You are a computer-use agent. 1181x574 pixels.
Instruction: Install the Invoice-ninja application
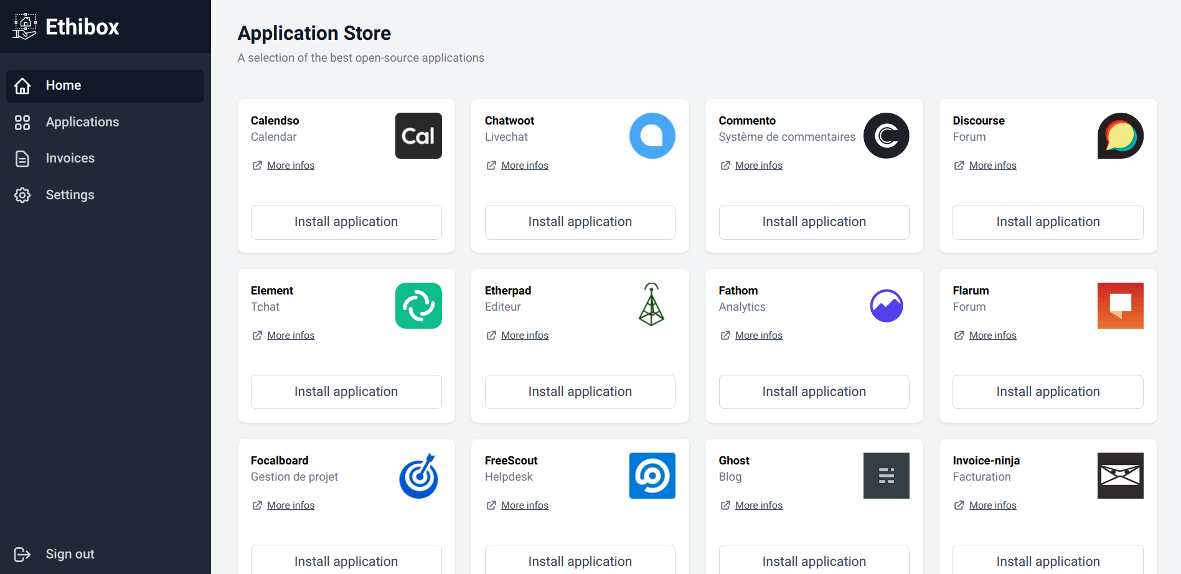point(1048,560)
